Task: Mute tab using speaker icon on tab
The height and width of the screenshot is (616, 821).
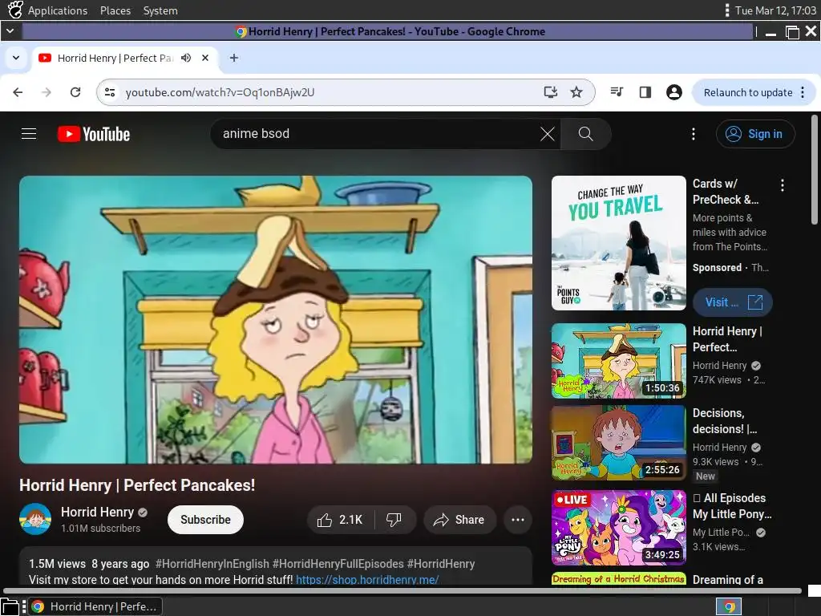Action: (x=186, y=58)
